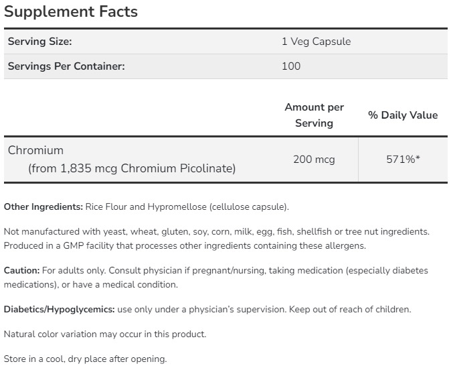
Task: Click the Chromium ingredient name
Action: 35,150
